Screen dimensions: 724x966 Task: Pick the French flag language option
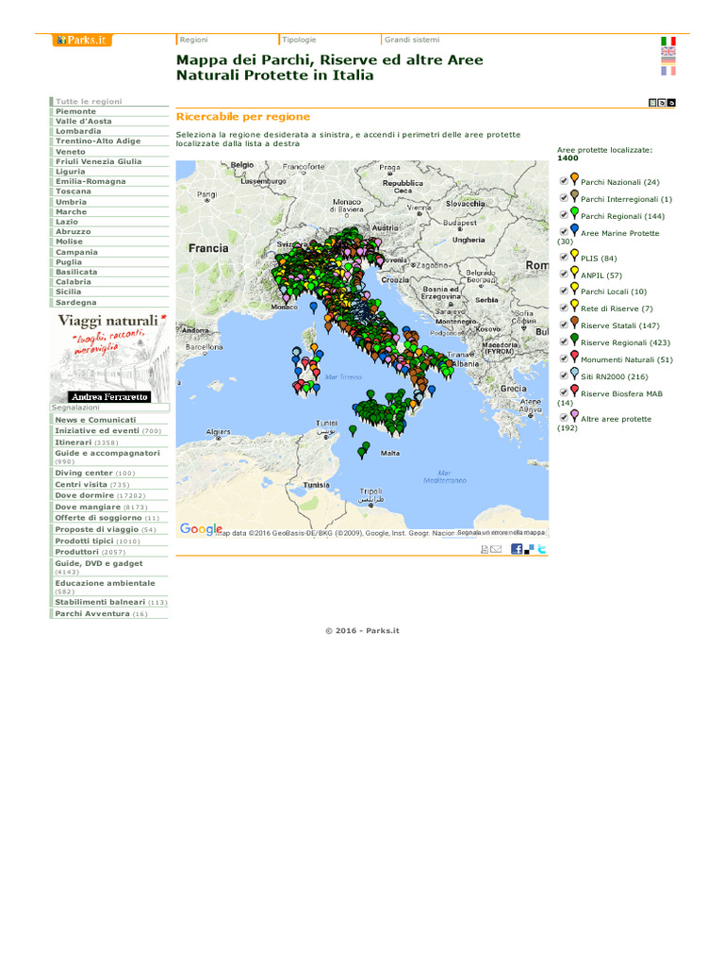point(668,71)
